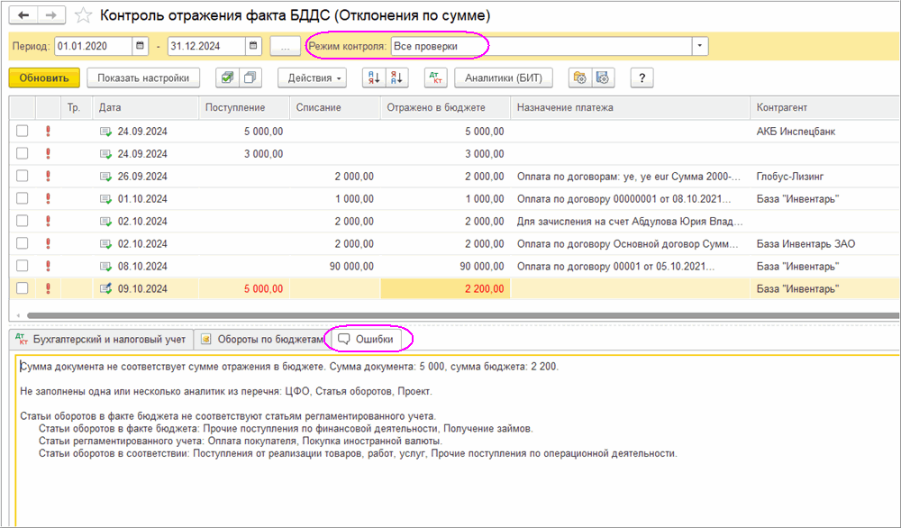This screenshot has height=528, width=901.
Task: Click the check all rows icon
Action: tap(229, 78)
